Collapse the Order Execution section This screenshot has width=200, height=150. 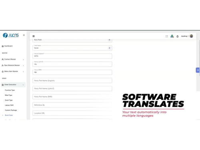click(x=13, y=85)
